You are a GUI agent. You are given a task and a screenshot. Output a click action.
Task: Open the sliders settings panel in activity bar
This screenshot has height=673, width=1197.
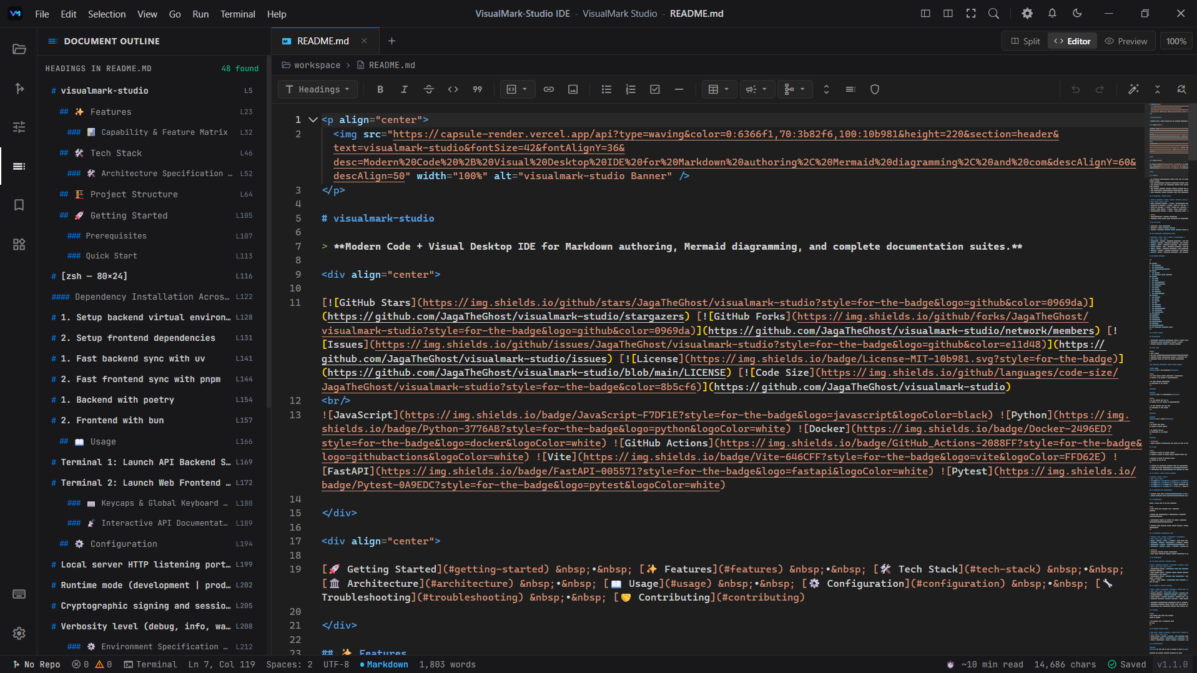pyautogui.click(x=19, y=127)
